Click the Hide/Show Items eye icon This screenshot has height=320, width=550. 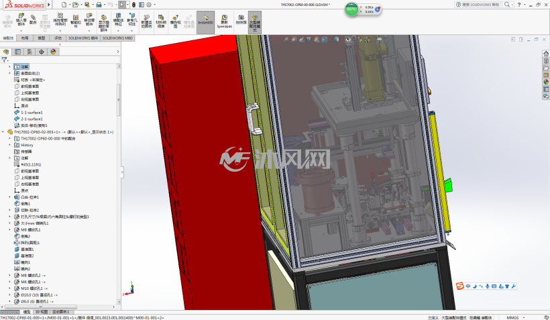[348, 40]
